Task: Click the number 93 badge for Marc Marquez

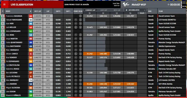Action: [x=31, y=50]
